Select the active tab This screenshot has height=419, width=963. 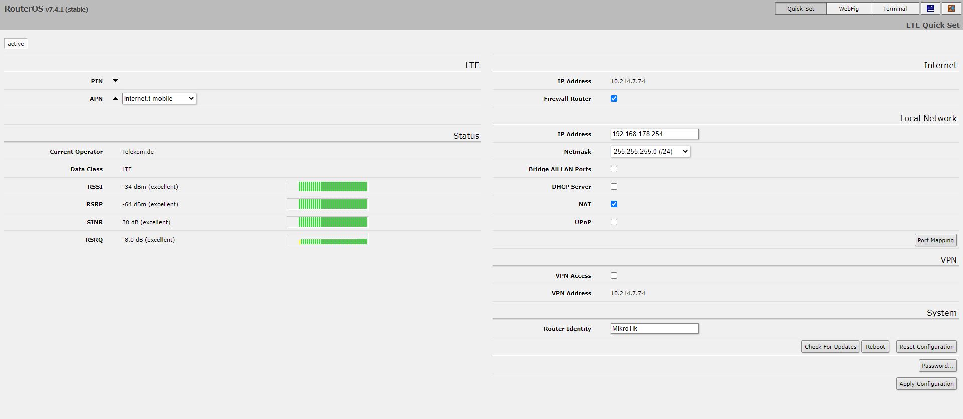click(x=16, y=44)
